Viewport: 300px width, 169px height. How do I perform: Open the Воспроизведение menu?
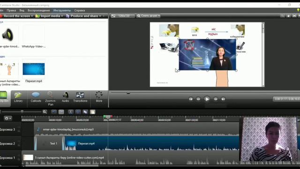pyautogui.click(x=38, y=10)
